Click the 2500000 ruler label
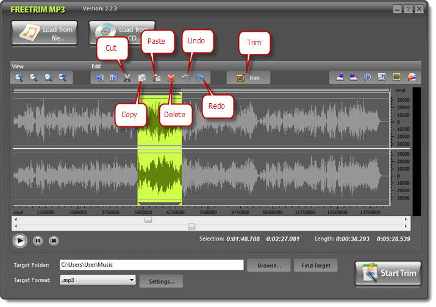 tap(78, 212)
